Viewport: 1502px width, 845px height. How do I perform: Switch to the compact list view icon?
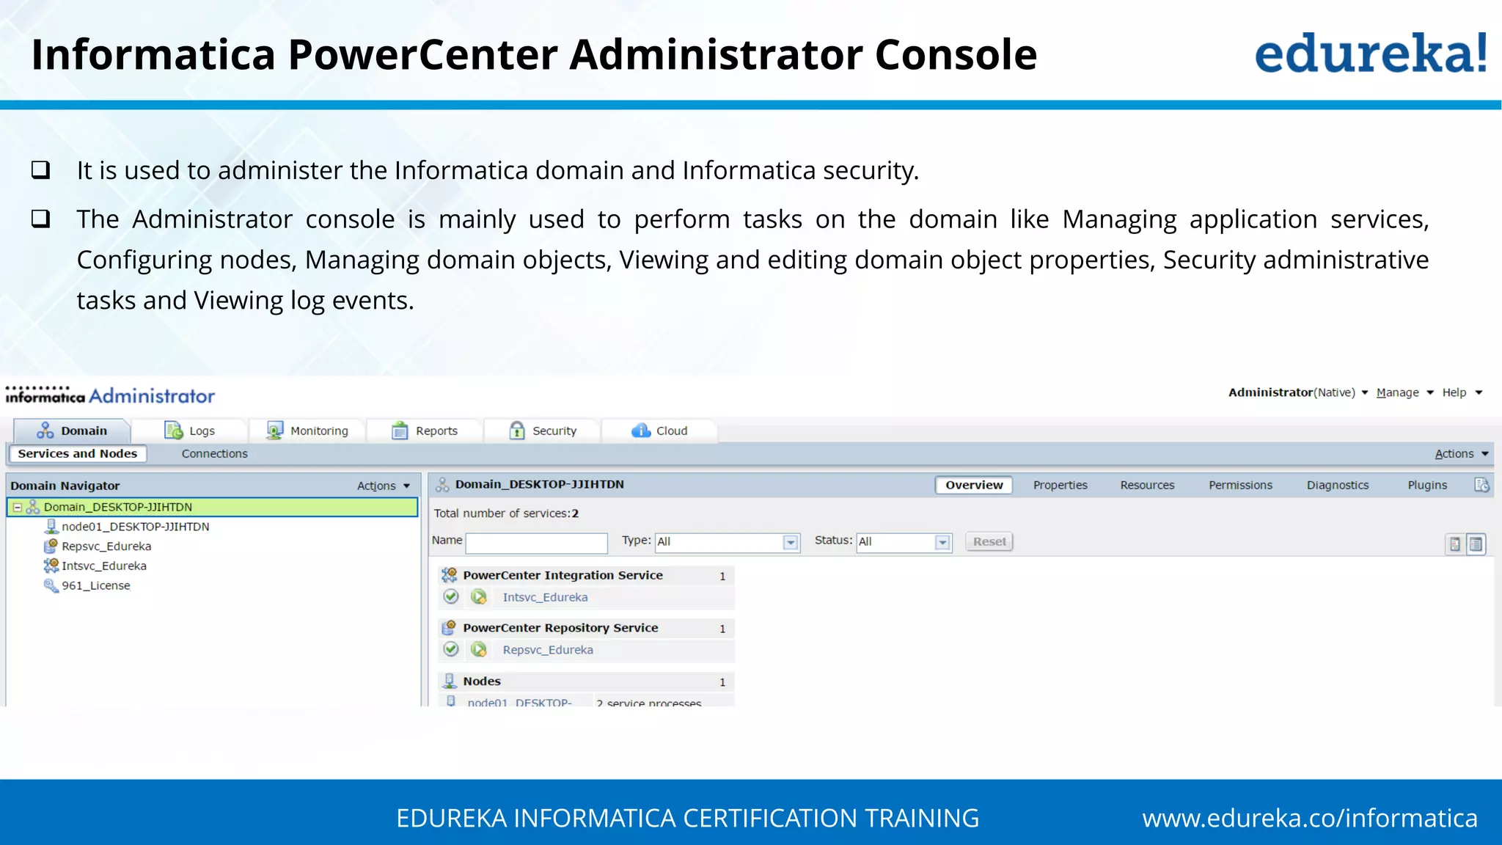coord(1455,544)
